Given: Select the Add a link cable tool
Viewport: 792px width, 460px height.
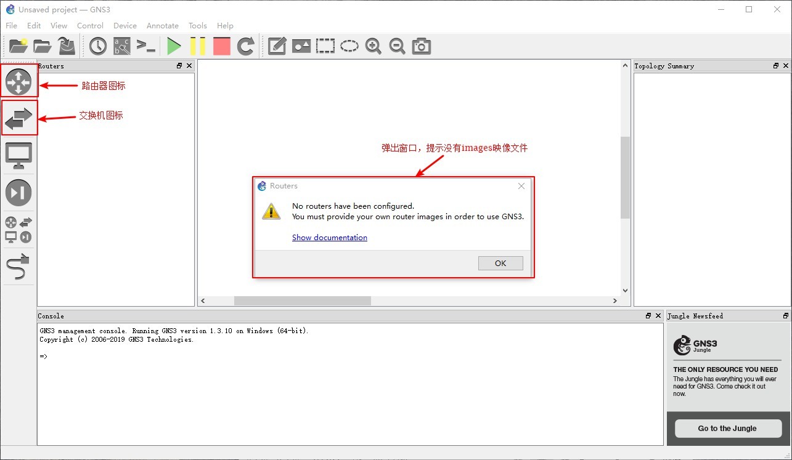Looking at the screenshot, I should (18, 266).
